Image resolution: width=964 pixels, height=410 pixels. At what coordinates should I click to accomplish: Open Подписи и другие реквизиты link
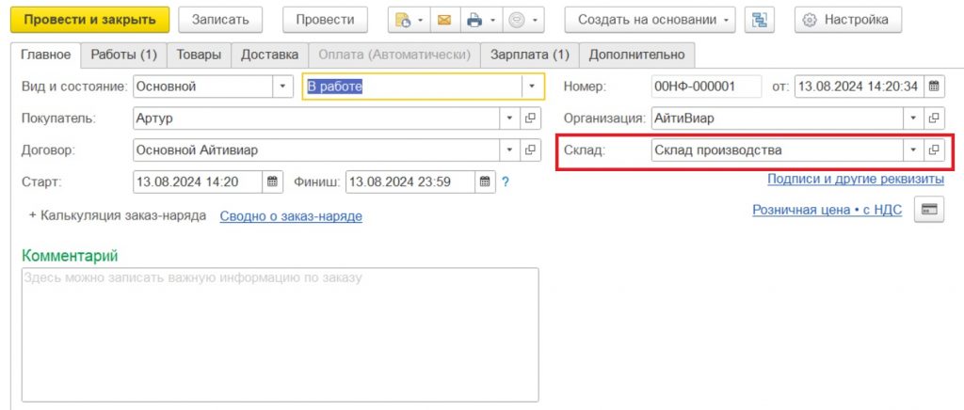[x=855, y=180]
